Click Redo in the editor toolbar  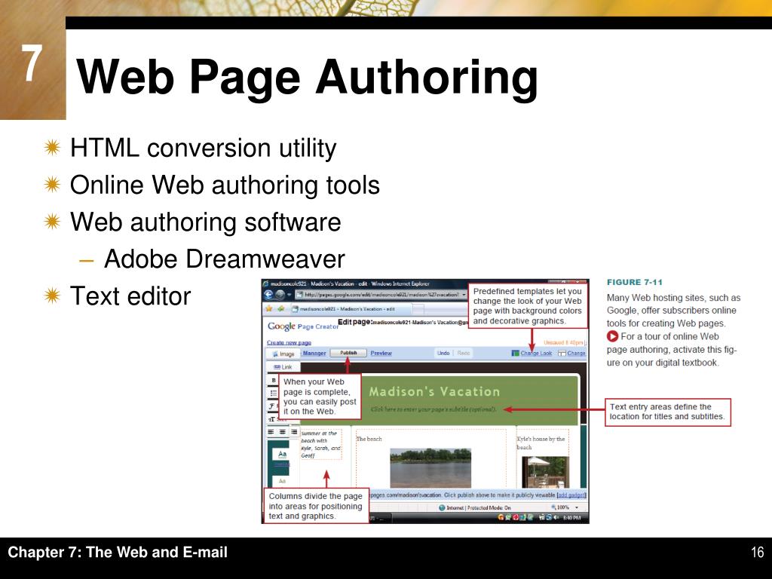[464, 353]
